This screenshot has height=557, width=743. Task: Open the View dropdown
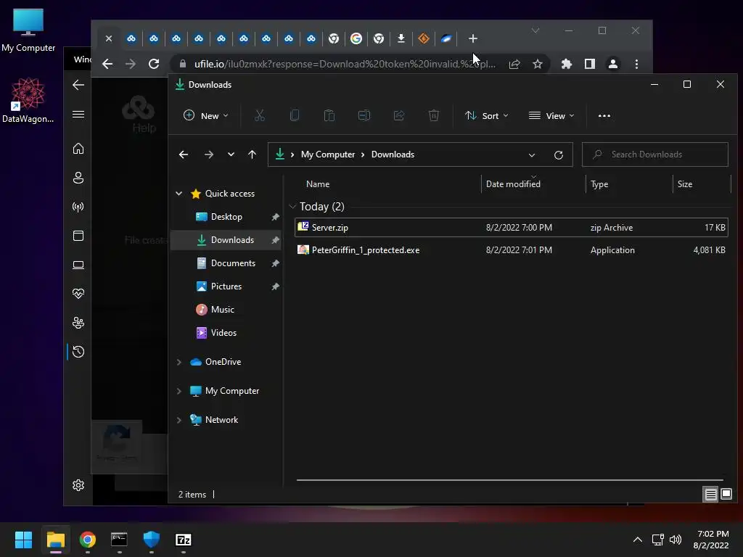(551, 115)
